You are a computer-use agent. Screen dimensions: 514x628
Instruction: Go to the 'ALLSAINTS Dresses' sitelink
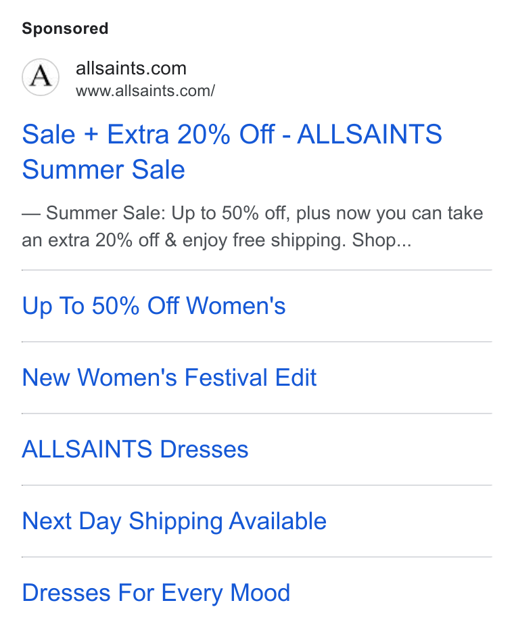click(x=135, y=449)
